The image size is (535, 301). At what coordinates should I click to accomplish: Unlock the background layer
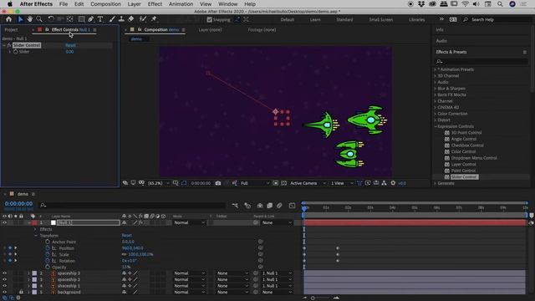(21, 292)
